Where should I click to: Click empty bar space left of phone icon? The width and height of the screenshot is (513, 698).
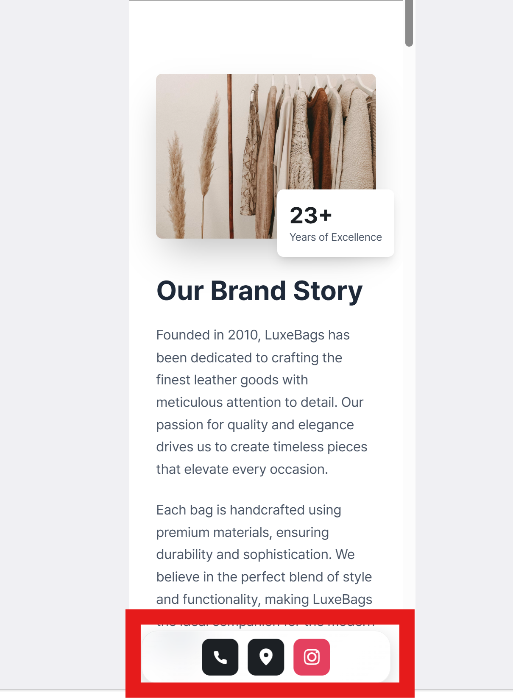[172, 657]
